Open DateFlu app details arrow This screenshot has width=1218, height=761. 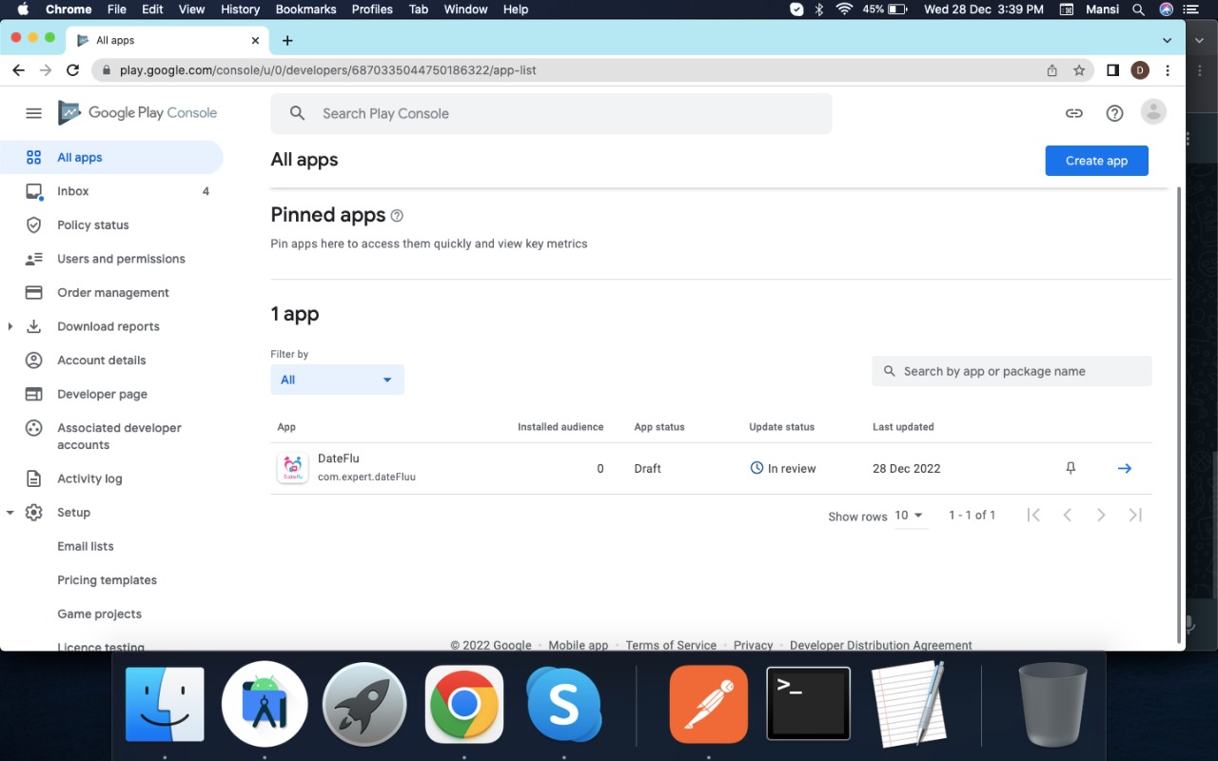[x=1124, y=468]
